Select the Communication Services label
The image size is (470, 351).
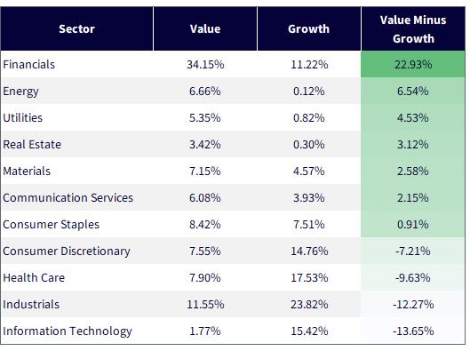(68, 198)
